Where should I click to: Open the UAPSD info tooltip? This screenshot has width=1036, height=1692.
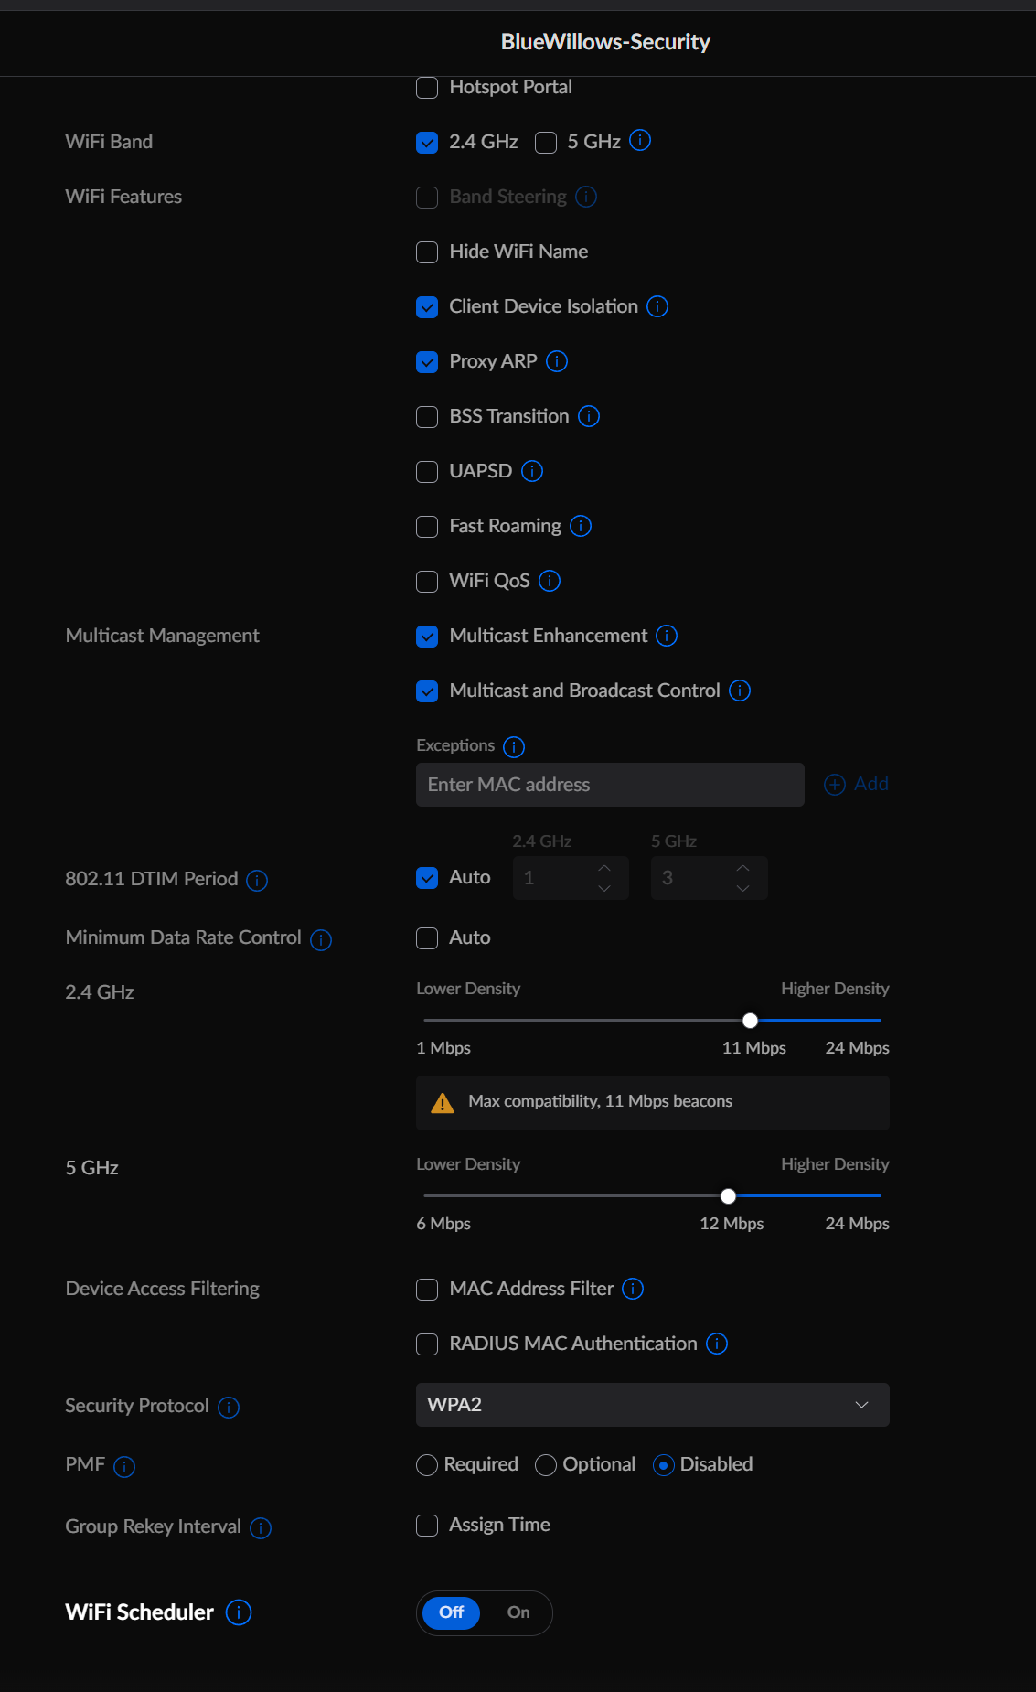(534, 471)
